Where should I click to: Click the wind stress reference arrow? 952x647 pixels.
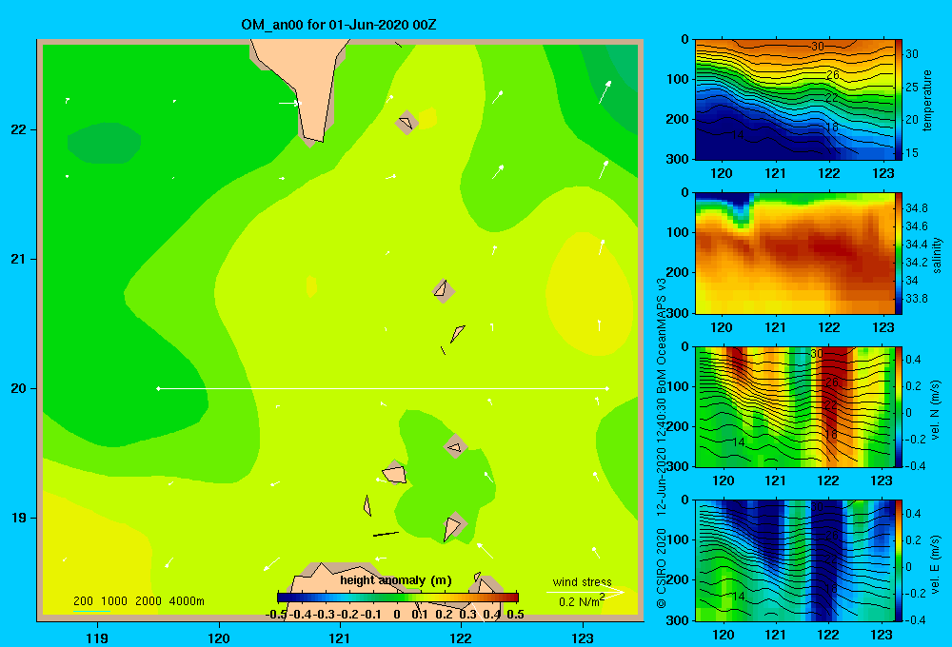pyautogui.click(x=585, y=592)
